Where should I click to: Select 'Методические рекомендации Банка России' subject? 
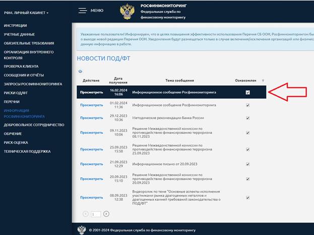pyautogui.click(x=168, y=118)
